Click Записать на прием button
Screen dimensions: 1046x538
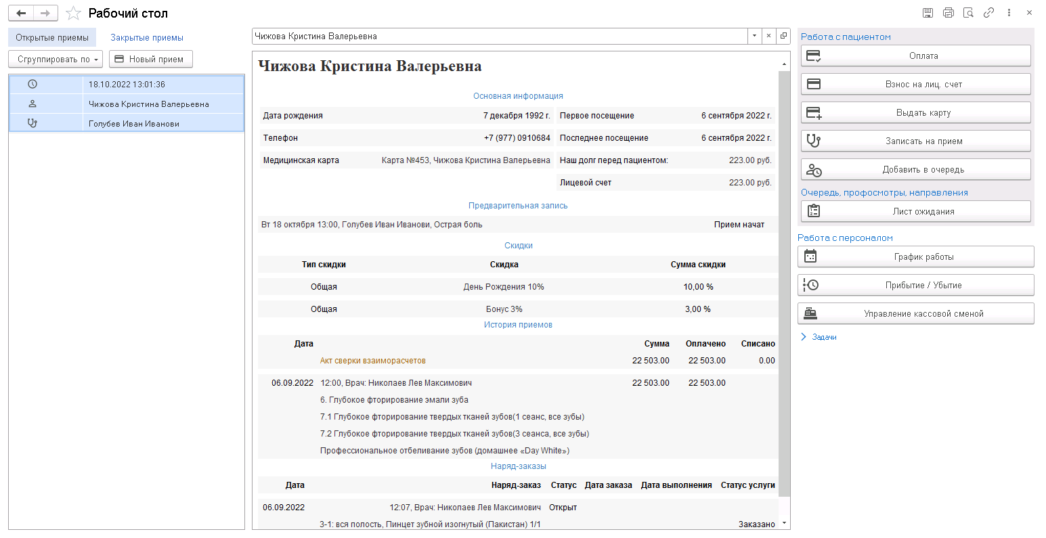(x=916, y=141)
